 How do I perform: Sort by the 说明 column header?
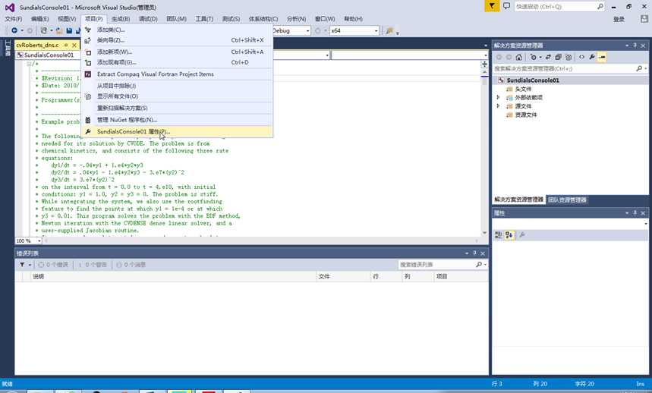[173, 277]
